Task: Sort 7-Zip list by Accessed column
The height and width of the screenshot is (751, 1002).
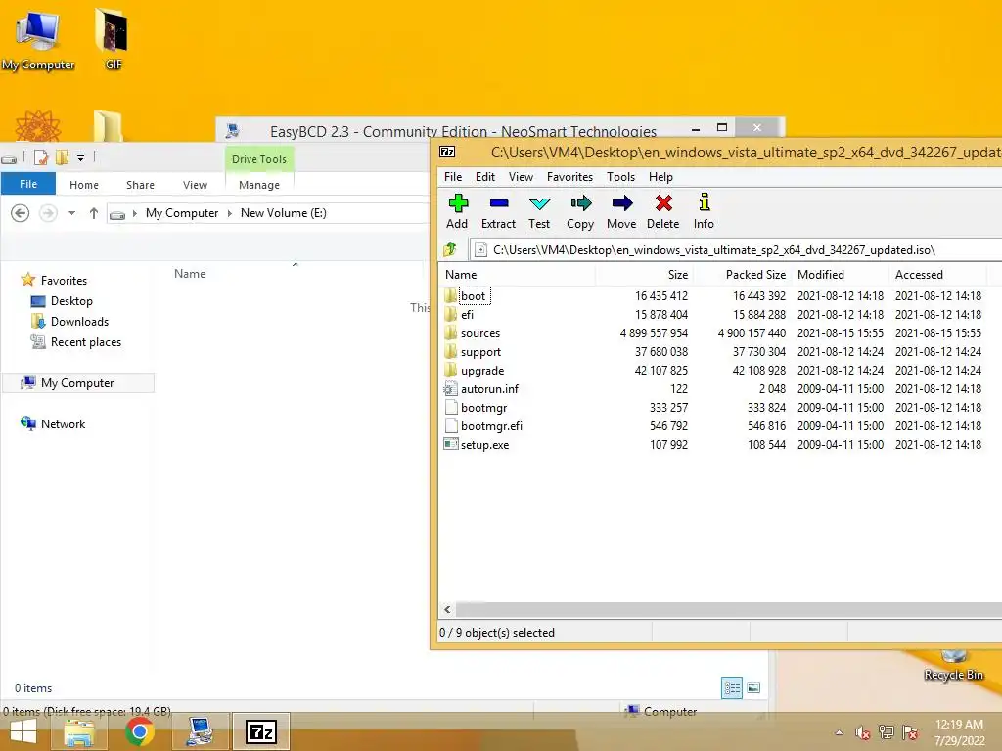Action: (938, 275)
